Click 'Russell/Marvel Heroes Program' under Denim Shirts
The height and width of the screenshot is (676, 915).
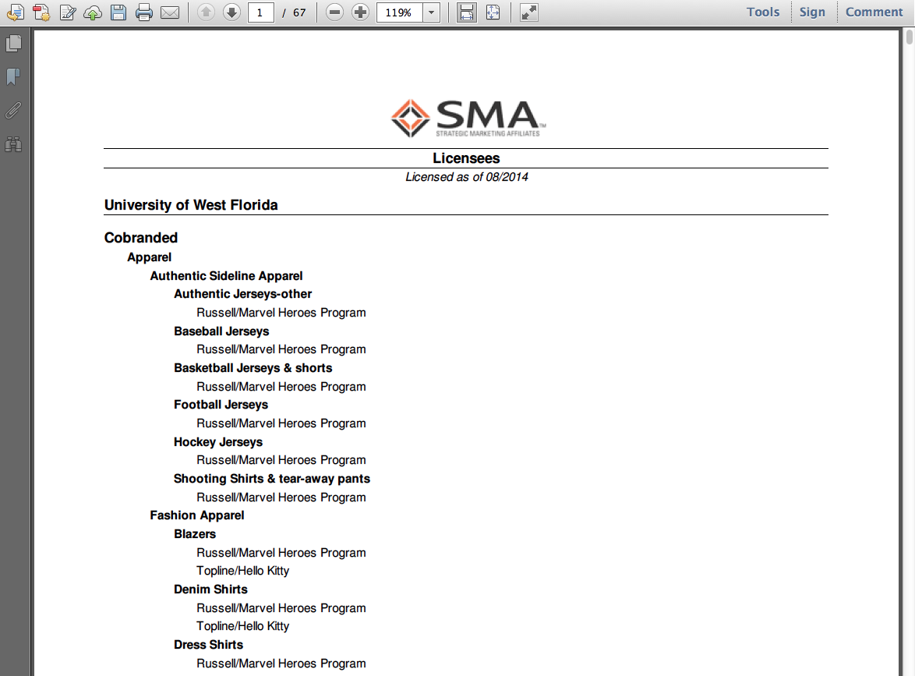281,608
